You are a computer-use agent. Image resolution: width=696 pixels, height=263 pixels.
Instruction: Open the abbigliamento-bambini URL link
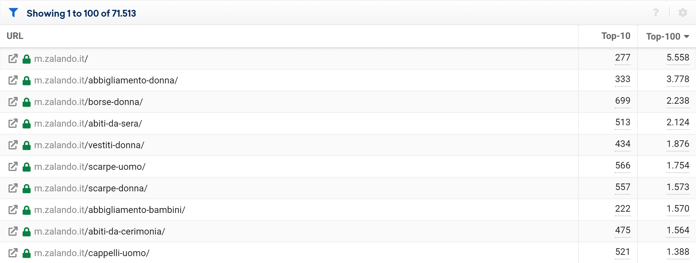110,210
